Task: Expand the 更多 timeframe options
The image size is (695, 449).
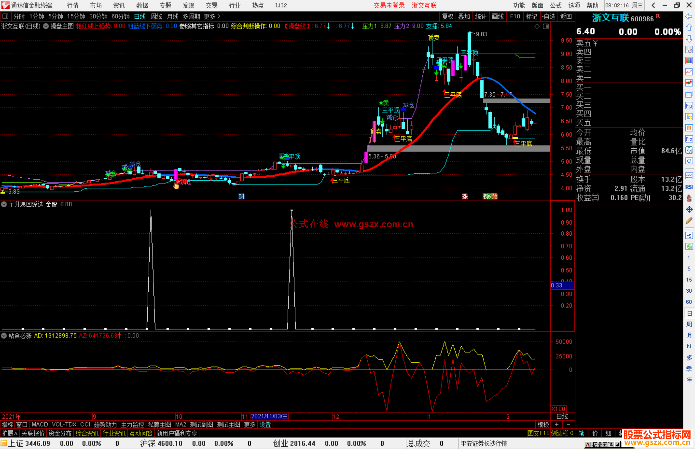Action: (x=212, y=16)
